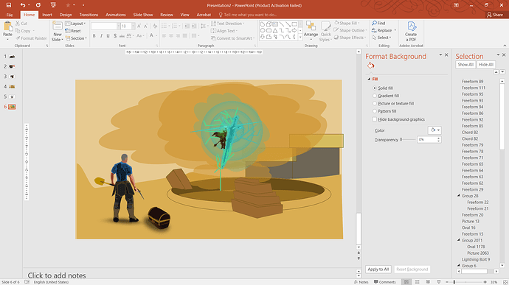Open the Slide Show tab

[143, 15]
